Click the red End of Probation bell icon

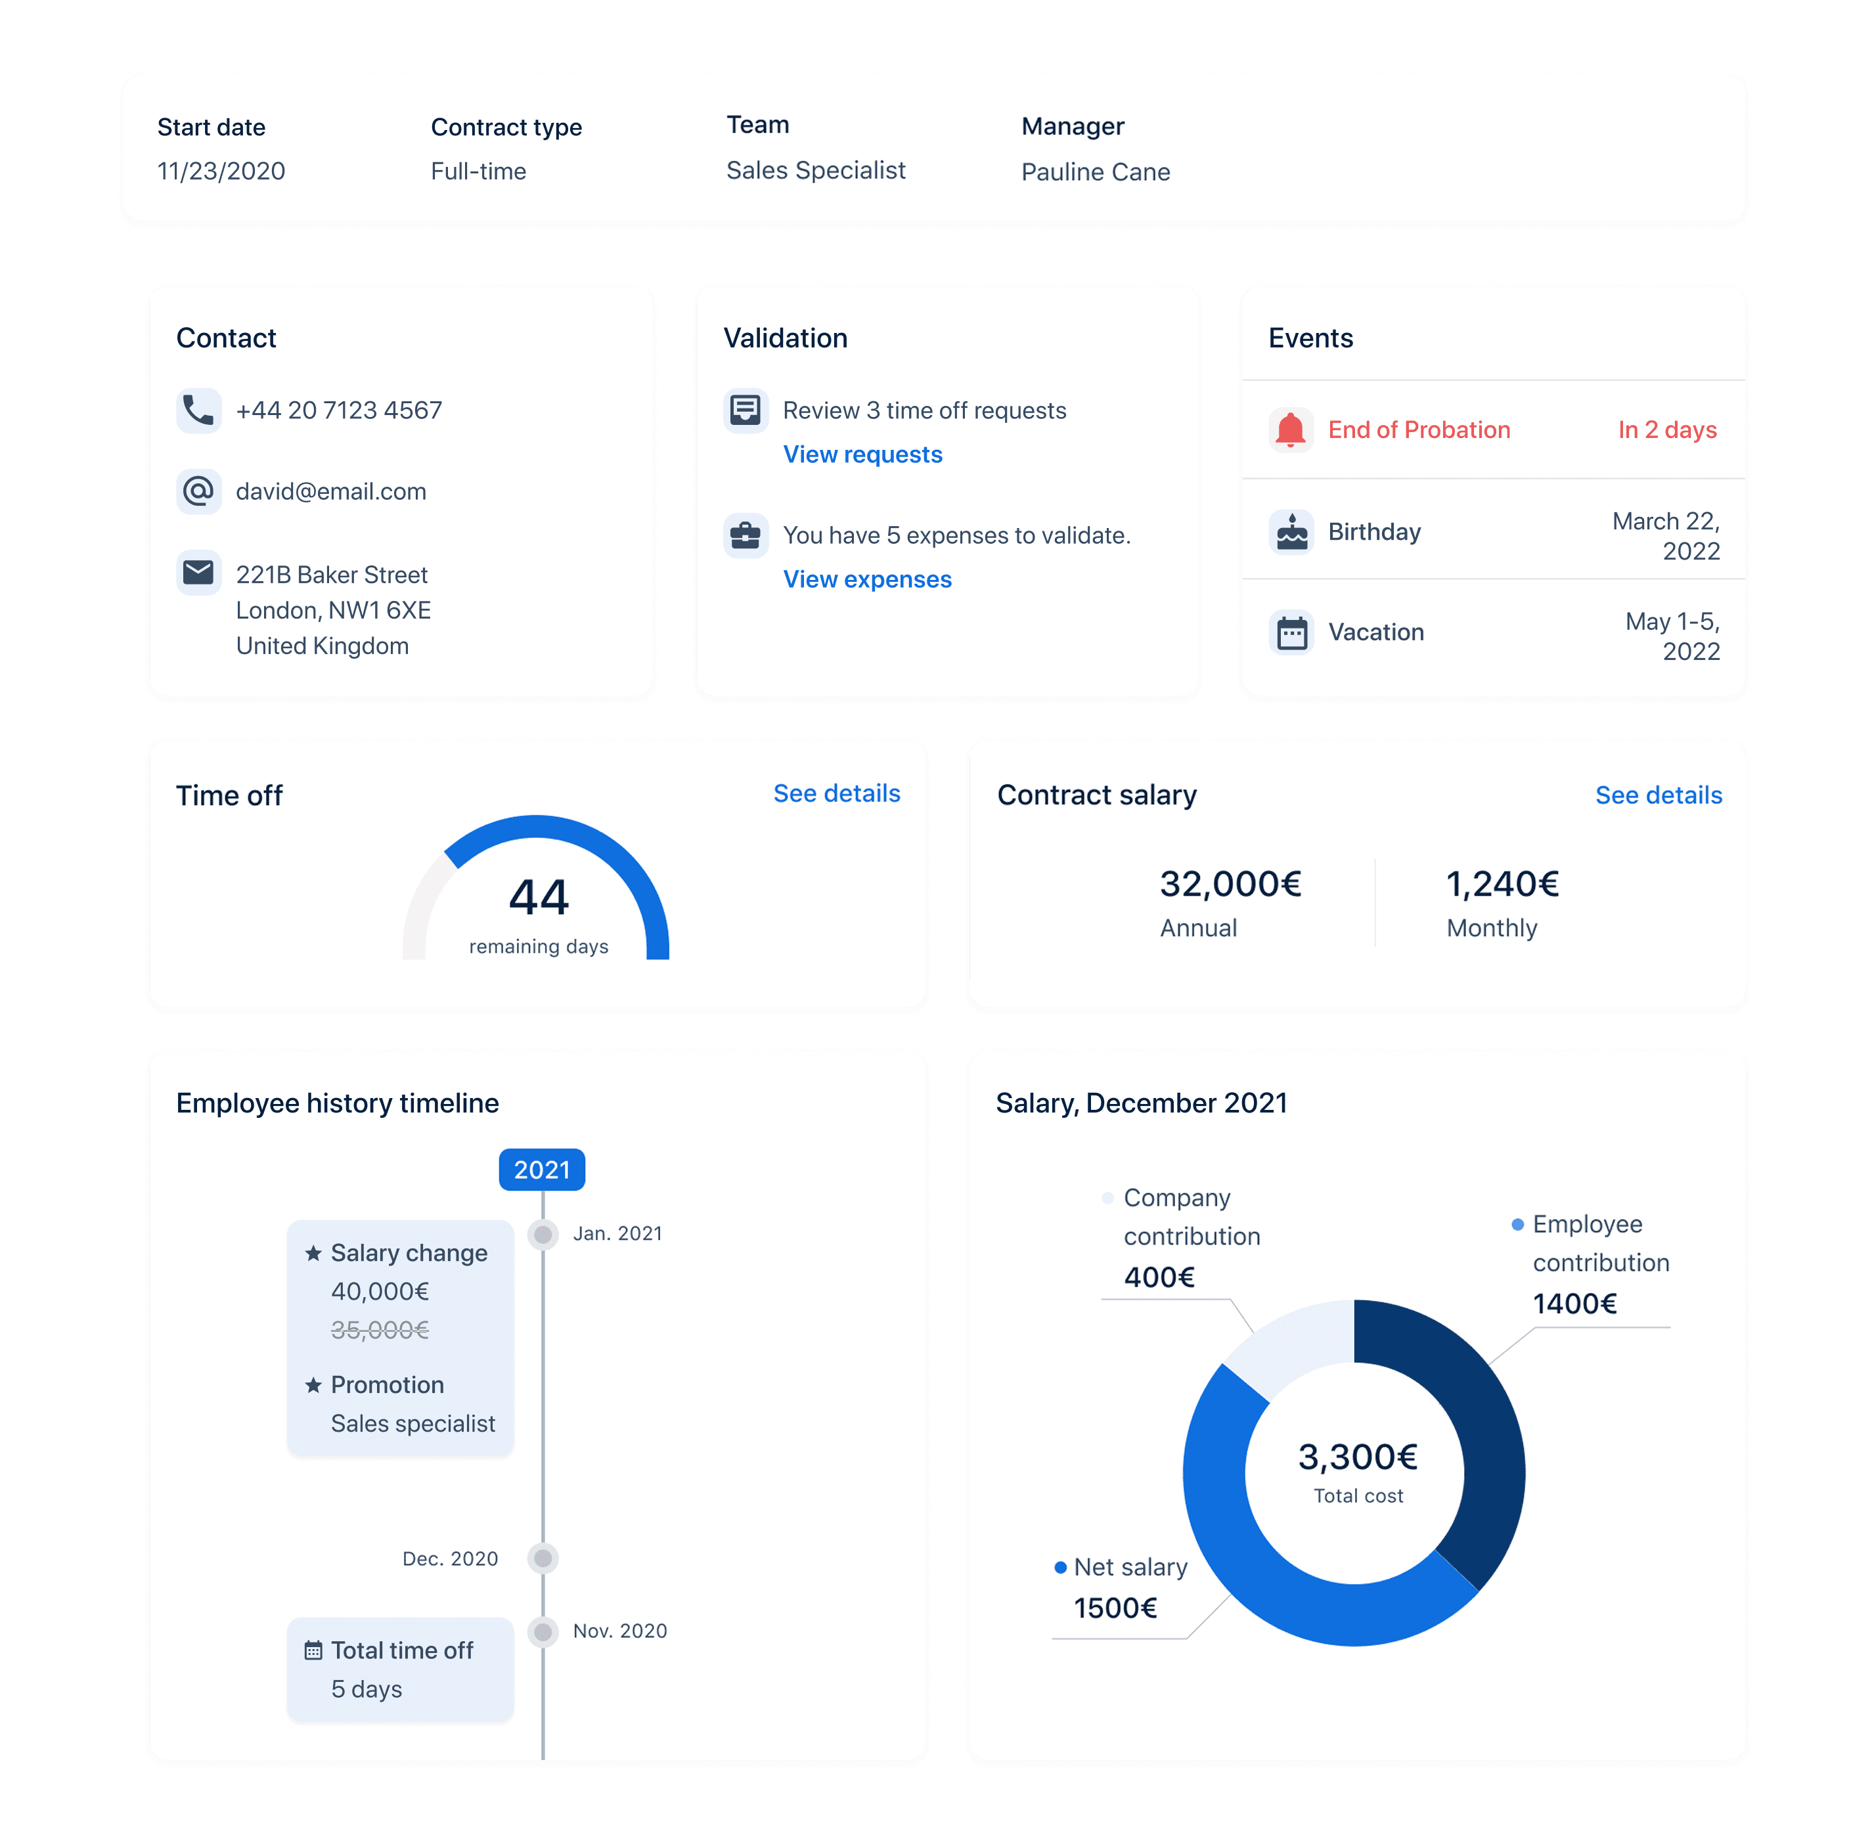[1291, 430]
